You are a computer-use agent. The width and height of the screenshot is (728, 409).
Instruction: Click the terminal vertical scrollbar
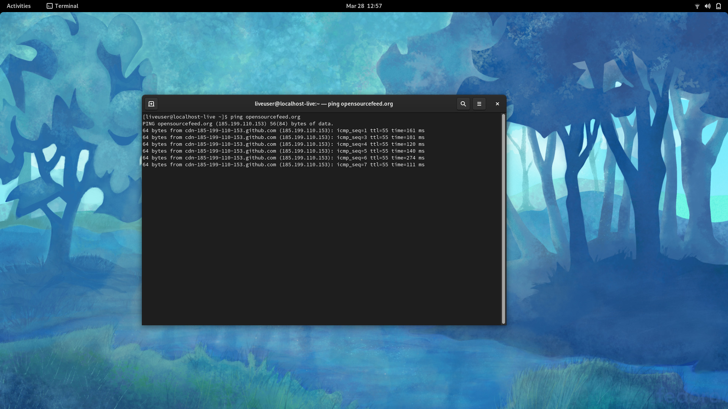(504, 219)
